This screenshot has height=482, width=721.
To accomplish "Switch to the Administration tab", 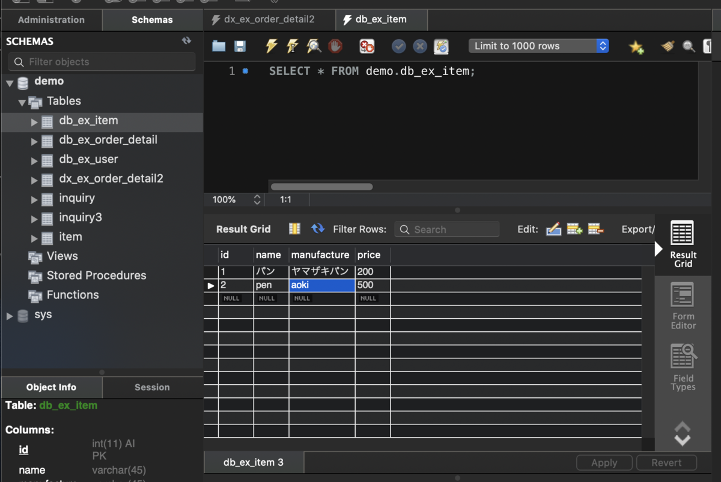I will click(51, 19).
